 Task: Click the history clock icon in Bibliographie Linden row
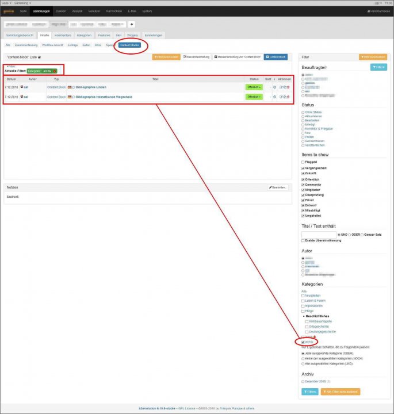point(274,87)
